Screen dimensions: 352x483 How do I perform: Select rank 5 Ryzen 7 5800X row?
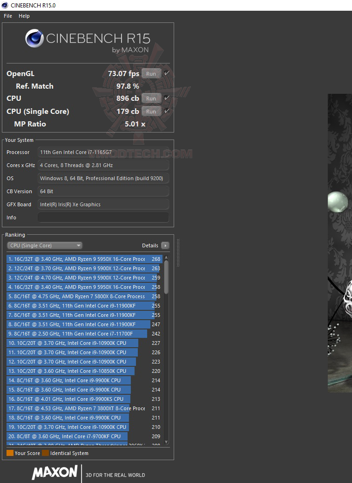(85, 296)
